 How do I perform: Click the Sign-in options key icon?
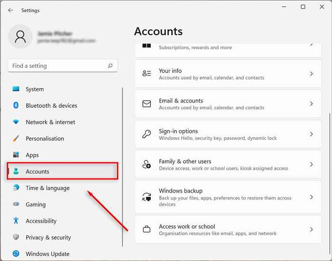(x=147, y=134)
